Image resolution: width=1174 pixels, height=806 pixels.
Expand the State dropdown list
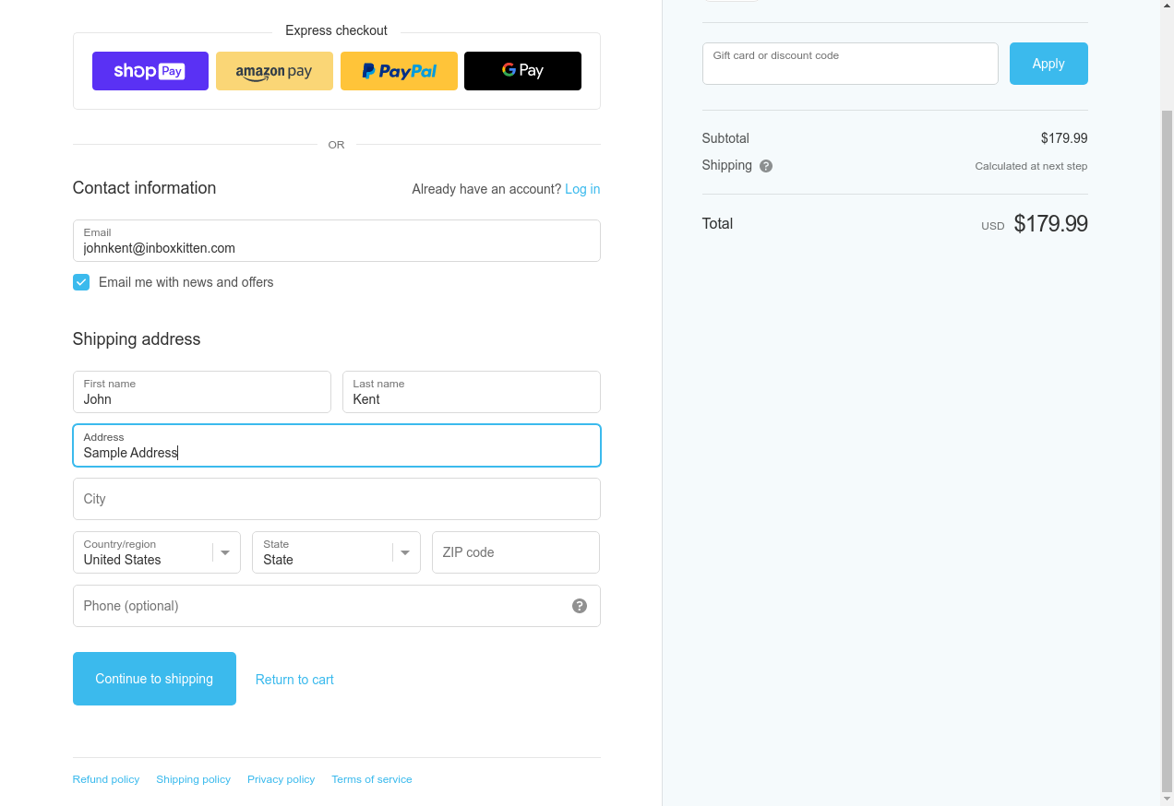(x=336, y=552)
